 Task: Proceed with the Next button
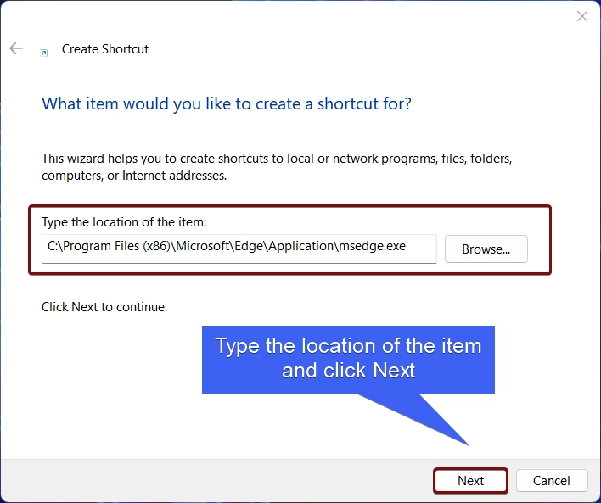point(470,480)
